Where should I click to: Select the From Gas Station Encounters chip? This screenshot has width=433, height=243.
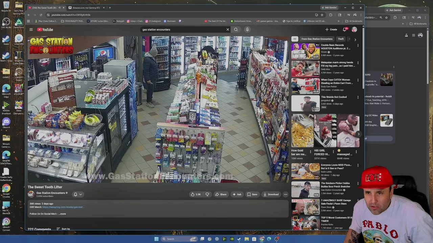tap(317, 39)
